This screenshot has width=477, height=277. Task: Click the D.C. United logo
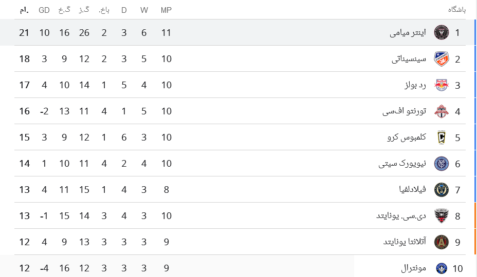pos(442,215)
